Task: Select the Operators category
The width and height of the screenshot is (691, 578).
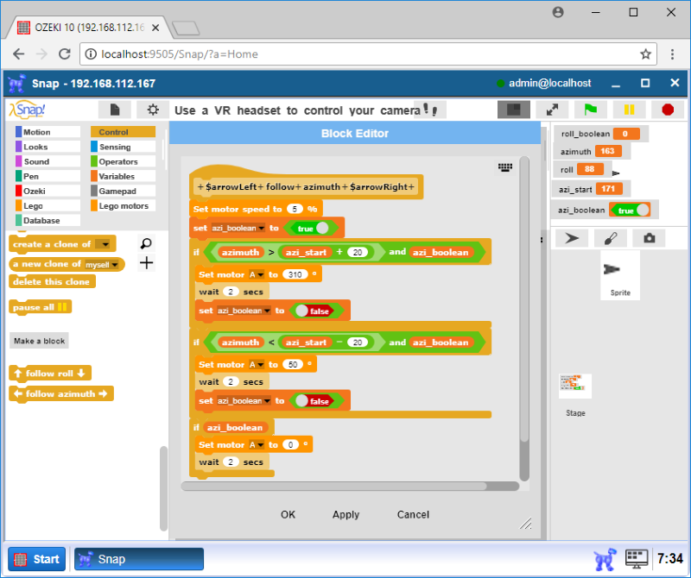Action: (123, 161)
